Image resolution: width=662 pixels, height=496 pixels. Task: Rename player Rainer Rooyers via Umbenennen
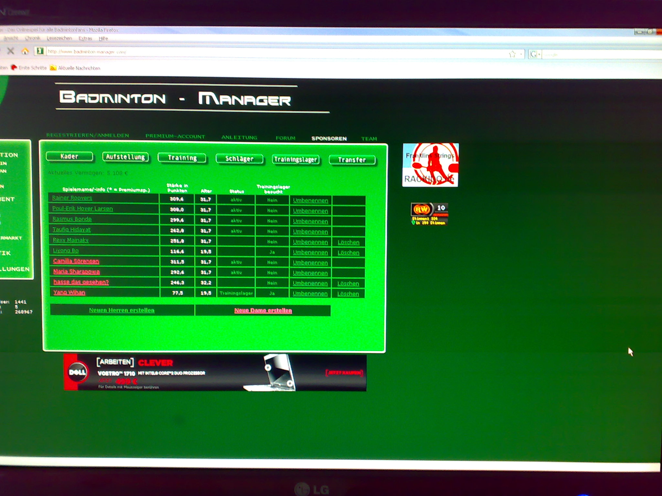(310, 201)
